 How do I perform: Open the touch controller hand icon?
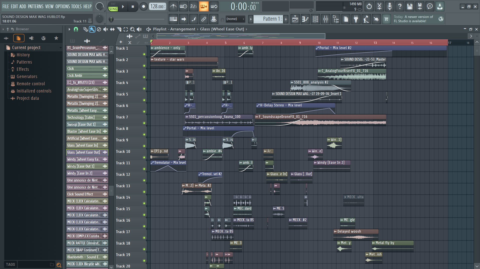[x=376, y=19]
